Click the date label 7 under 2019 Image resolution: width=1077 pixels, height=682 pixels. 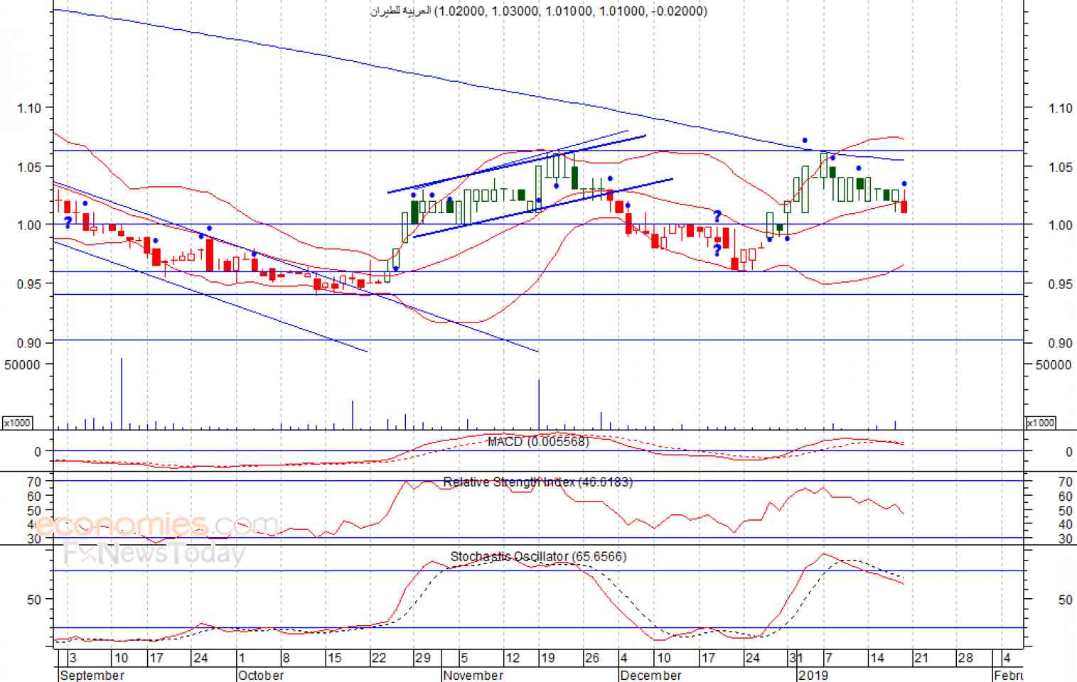(828, 658)
